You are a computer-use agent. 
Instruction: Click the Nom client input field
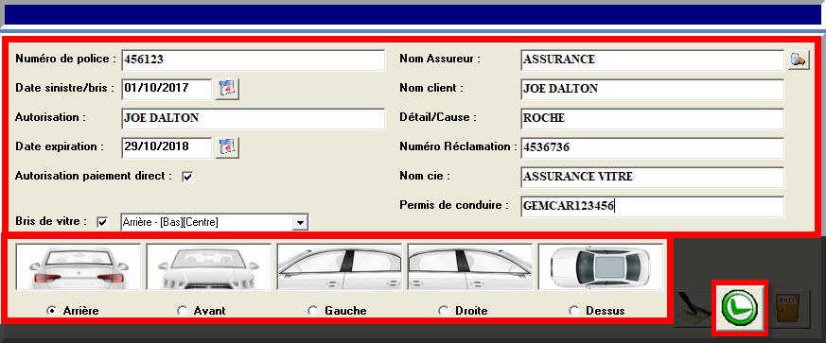pyautogui.click(x=652, y=90)
